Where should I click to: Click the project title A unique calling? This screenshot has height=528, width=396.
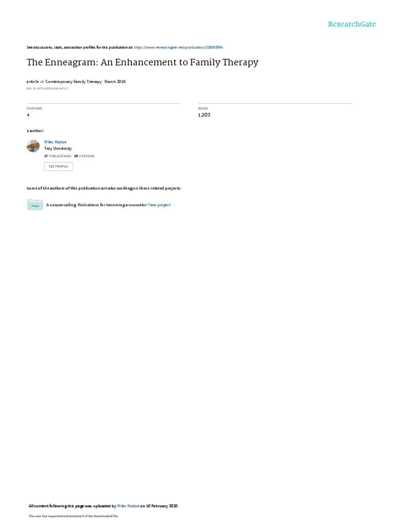96,205
